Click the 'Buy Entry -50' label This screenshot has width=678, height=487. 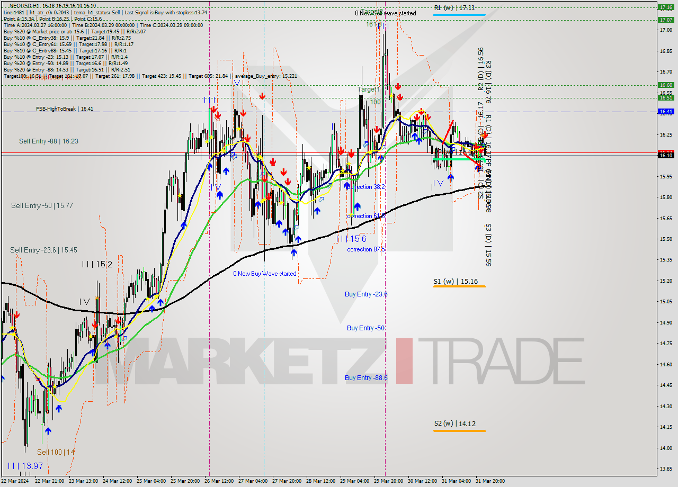tap(366, 328)
